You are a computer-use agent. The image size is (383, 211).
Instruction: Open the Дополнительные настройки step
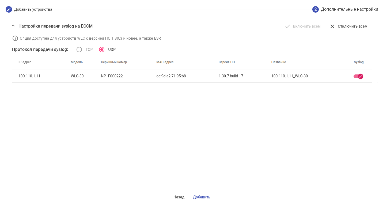tap(349, 9)
